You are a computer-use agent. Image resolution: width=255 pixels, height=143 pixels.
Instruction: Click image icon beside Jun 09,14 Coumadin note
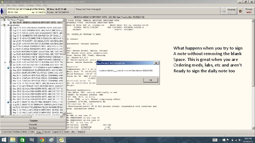(x=8, y=68)
